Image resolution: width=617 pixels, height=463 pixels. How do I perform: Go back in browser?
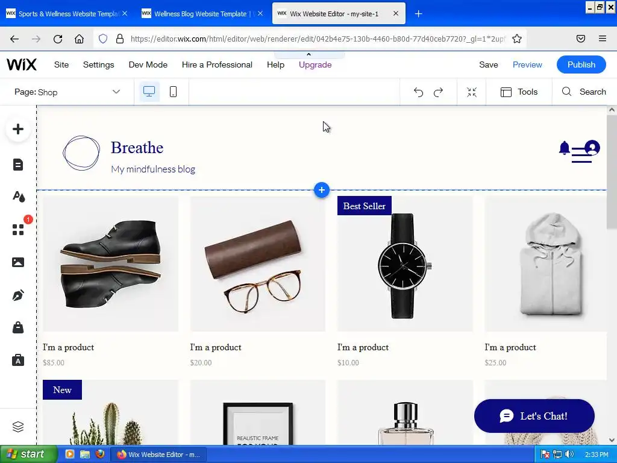[14, 39]
